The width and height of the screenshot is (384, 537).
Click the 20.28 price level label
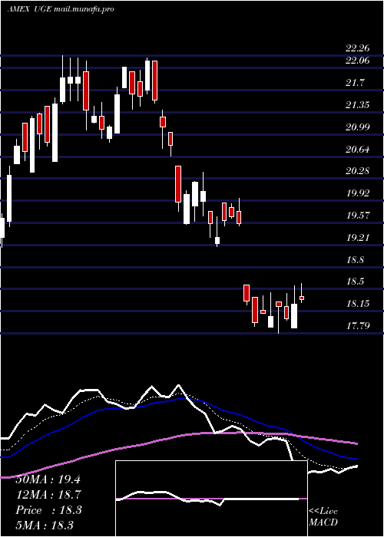358,170
